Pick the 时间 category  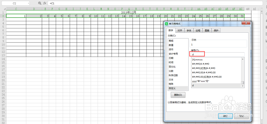[178, 62]
